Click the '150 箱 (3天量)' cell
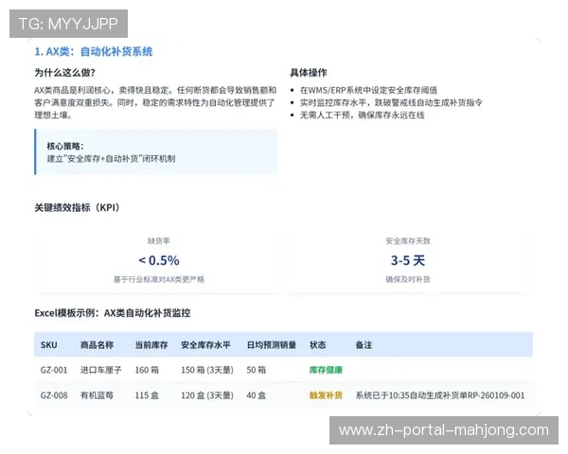Image resolution: width=568 pixels, height=454 pixels. point(207,370)
